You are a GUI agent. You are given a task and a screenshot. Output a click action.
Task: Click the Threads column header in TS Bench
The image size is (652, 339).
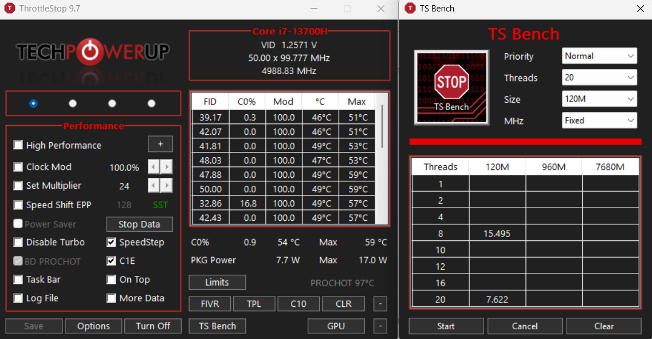(441, 167)
